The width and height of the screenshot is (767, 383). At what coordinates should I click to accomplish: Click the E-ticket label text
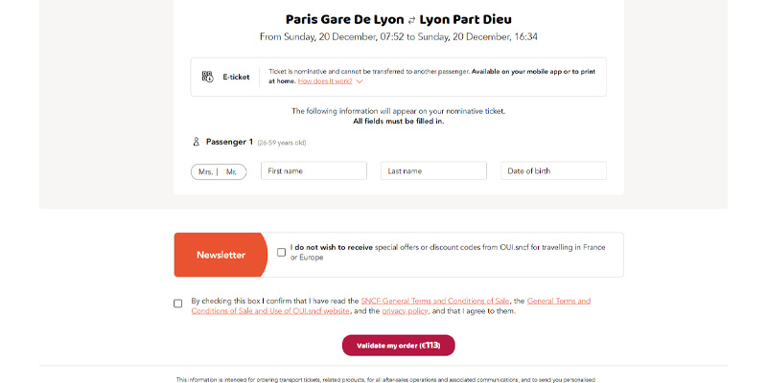[x=236, y=78]
